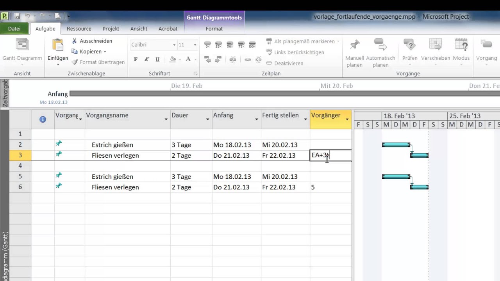Click the Gantt bar for row 2
500x281 pixels.
click(396, 145)
